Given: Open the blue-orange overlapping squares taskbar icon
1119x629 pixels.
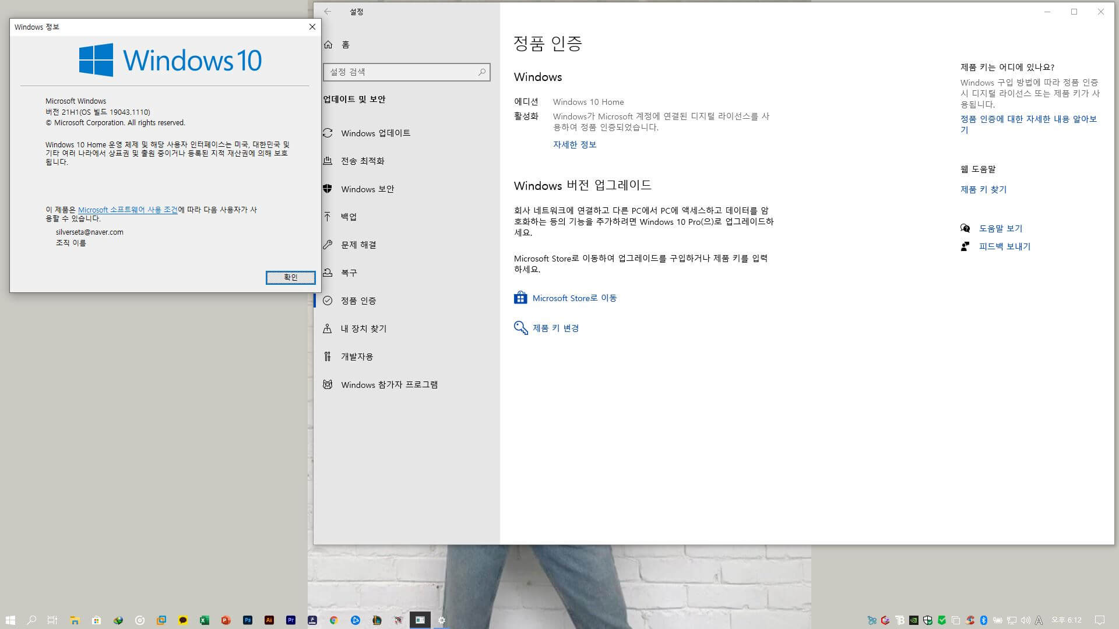Looking at the screenshot, I should (161, 620).
